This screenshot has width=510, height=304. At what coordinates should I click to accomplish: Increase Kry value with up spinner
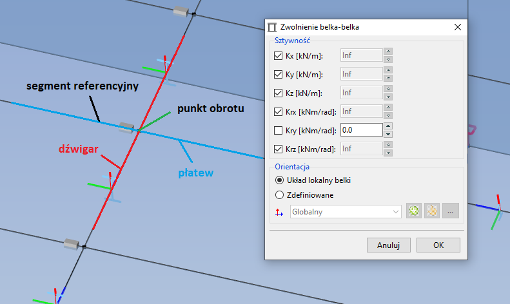(x=388, y=126)
